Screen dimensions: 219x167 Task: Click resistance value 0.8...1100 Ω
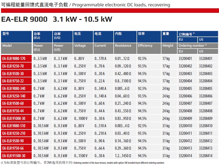click(123, 81)
